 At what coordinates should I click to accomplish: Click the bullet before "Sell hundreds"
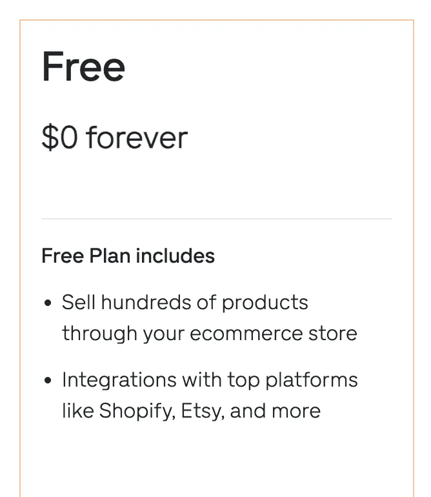pos(48,303)
